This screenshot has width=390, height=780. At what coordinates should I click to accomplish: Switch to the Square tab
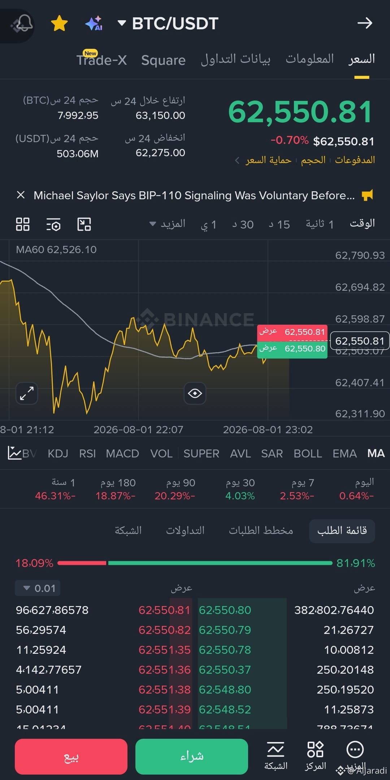click(x=163, y=60)
